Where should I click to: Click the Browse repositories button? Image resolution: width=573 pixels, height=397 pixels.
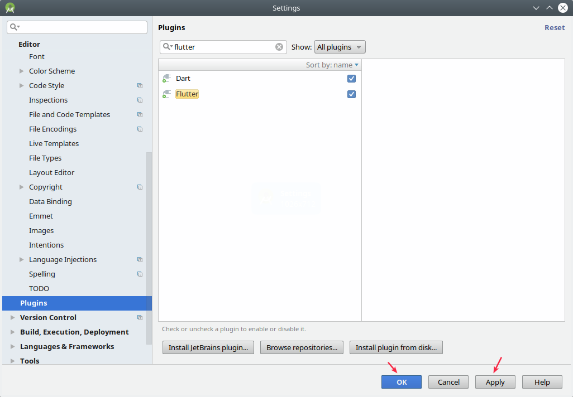[x=302, y=347]
